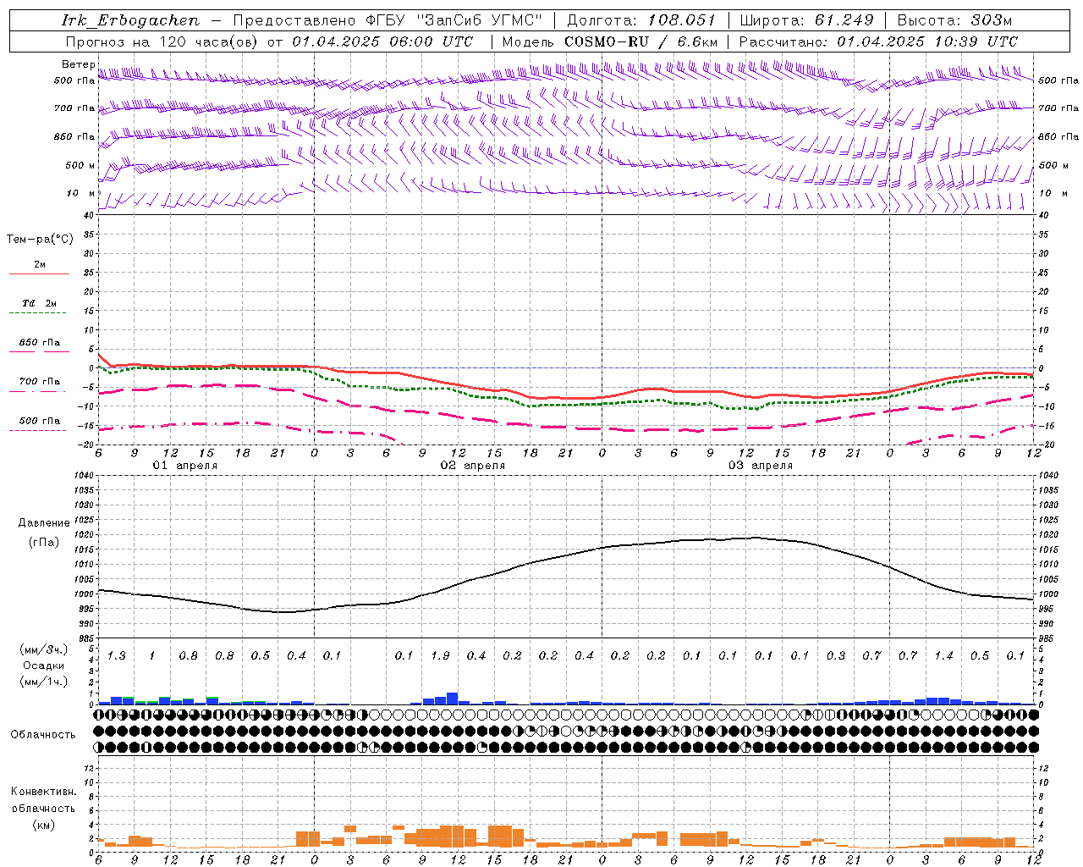The image size is (1083, 867).
Task: Click the dashed line sample under Td 2м
Action: [x=38, y=313]
